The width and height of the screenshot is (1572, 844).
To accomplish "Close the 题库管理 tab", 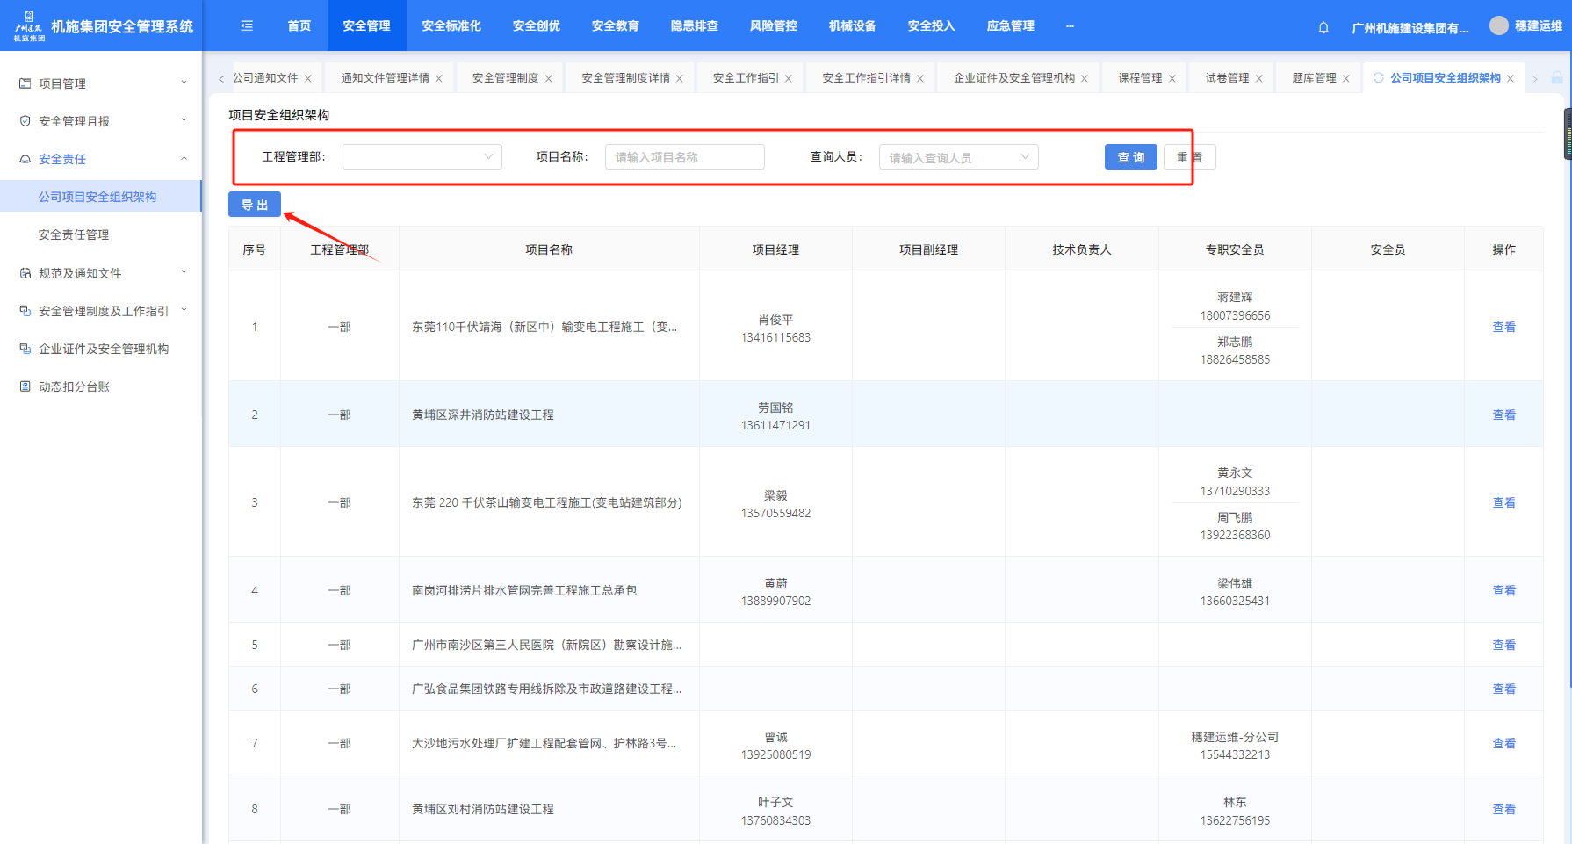I will click(1345, 79).
